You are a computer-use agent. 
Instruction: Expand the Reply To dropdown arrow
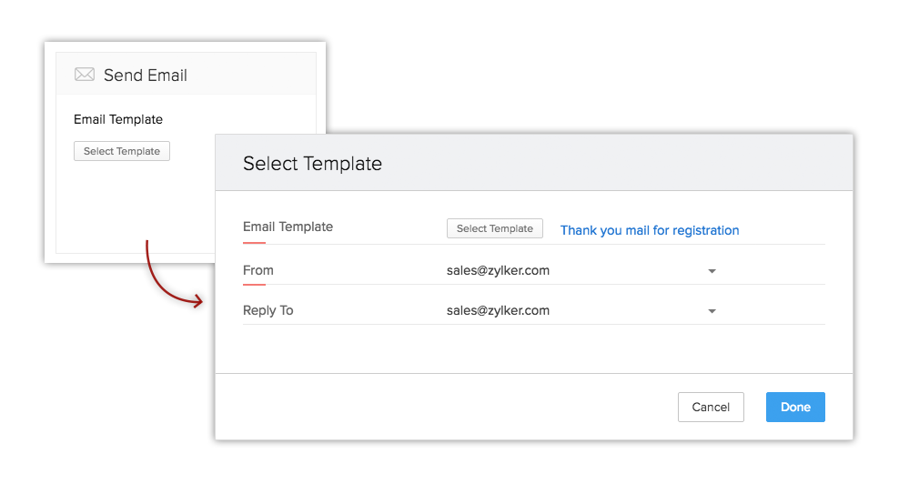tap(712, 311)
